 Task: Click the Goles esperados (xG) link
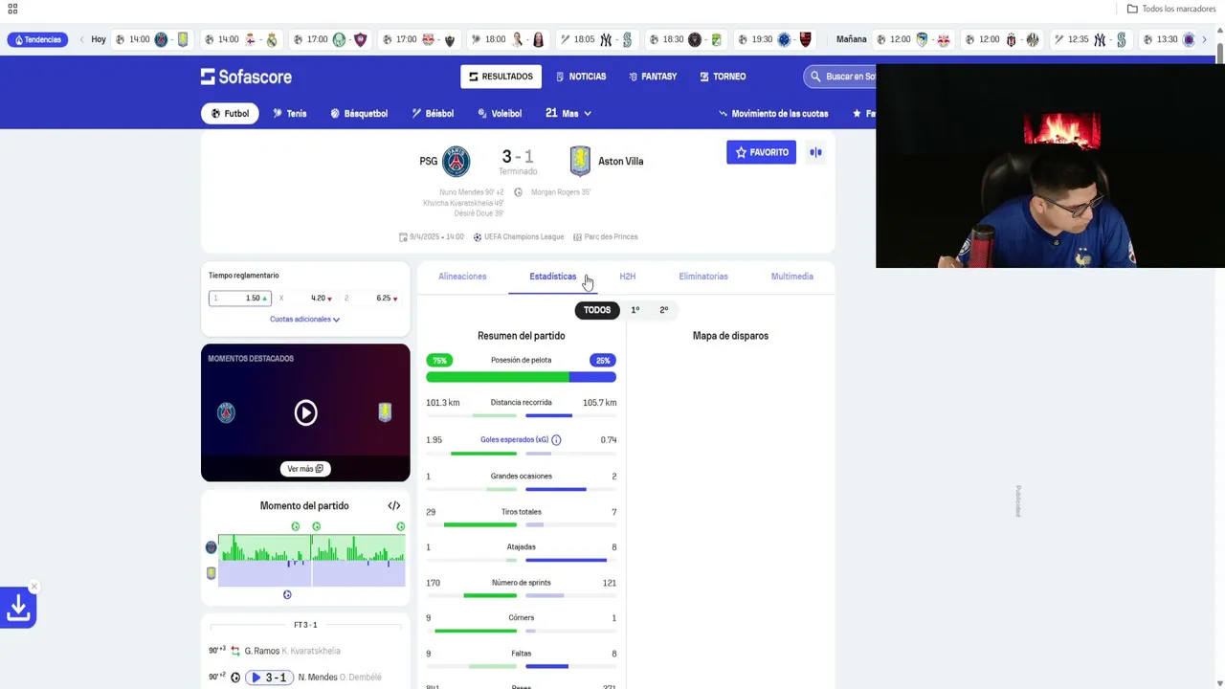point(515,440)
